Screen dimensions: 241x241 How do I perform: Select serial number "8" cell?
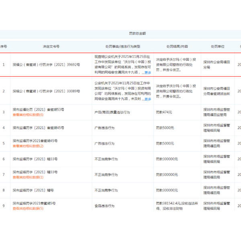(4, 190)
